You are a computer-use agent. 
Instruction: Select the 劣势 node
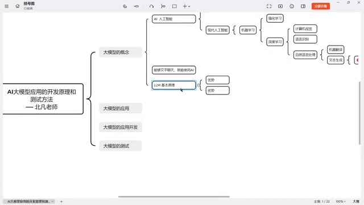(x=218, y=91)
